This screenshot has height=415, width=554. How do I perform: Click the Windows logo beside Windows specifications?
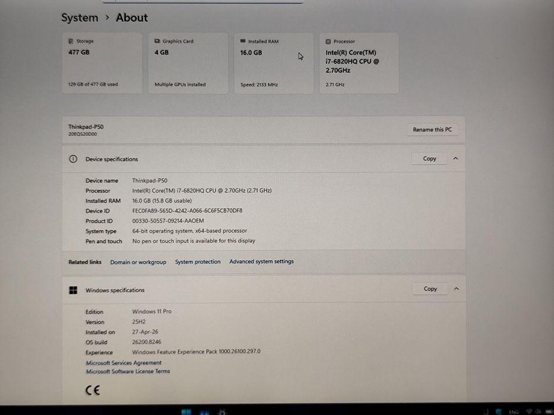[x=73, y=290]
